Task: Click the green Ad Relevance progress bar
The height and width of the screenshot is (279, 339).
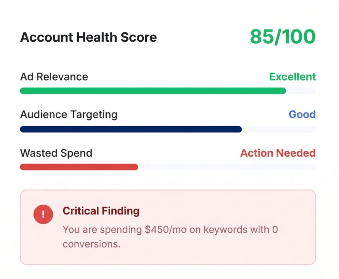Action: click(x=152, y=91)
